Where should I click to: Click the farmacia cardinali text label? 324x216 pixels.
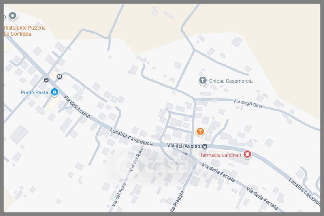221,155
